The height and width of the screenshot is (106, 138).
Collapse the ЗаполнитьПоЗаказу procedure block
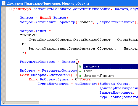coord(8,9)
